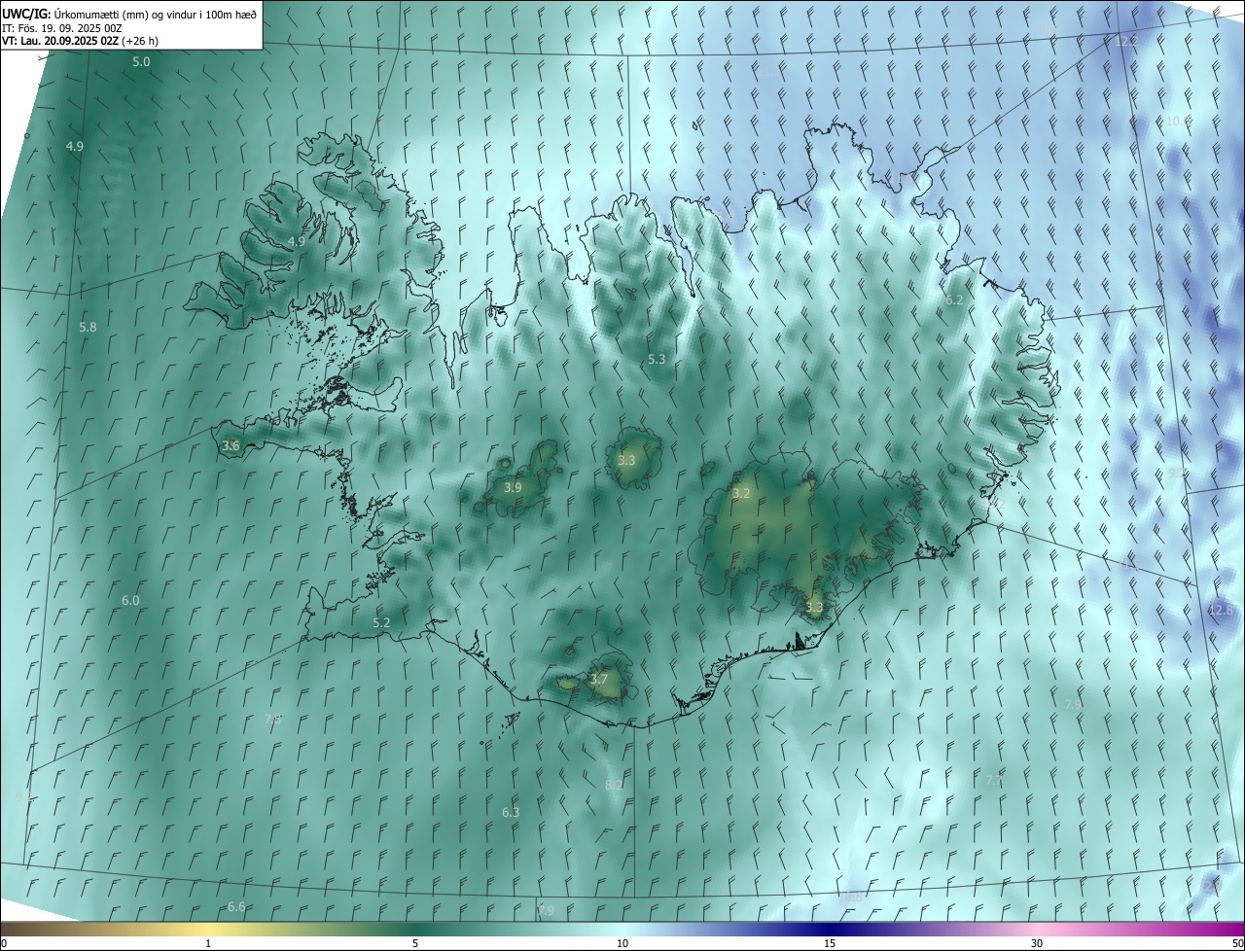Screen dimensions: 1245x951
Task: Click the 5.0 value label
Action: click(141, 62)
